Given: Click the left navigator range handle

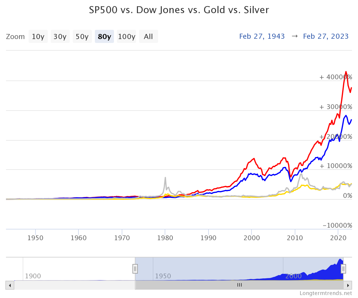Looking at the screenshot, I should (x=135, y=268).
